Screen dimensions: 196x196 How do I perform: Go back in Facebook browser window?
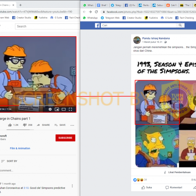point(84,12)
